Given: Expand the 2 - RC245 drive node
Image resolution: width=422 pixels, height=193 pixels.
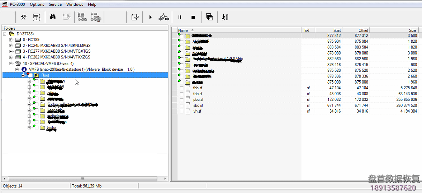Looking at the screenshot, I should 11,46.
